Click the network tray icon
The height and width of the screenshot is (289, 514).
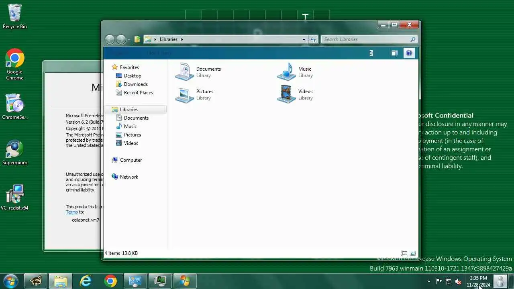[x=449, y=281]
